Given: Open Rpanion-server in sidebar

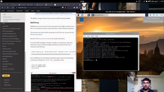Looking at the screenshot, I should (7, 17).
